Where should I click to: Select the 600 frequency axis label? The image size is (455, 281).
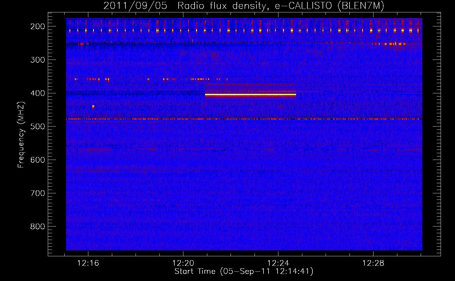[x=38, y=160]
